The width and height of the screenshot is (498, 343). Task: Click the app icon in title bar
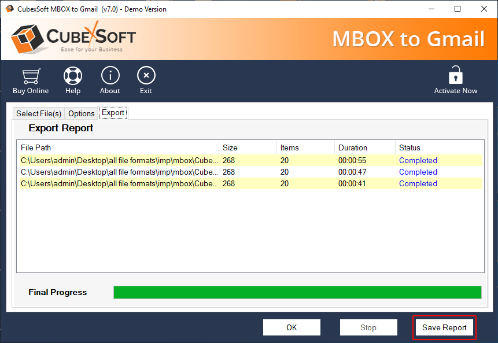pyautogui.click(x=9, y=9)
